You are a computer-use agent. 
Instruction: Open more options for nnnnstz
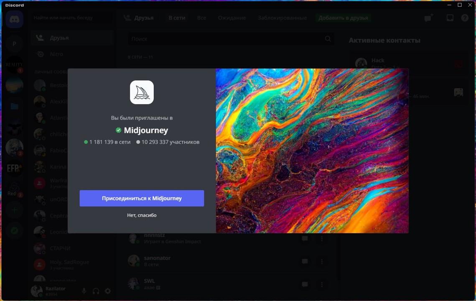322,239
